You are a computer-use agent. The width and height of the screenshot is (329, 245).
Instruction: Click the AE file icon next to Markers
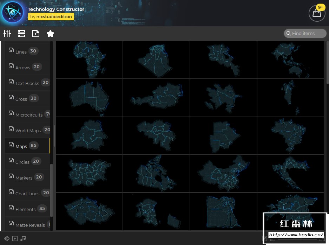pyautogui.click(x=11, y=176)
